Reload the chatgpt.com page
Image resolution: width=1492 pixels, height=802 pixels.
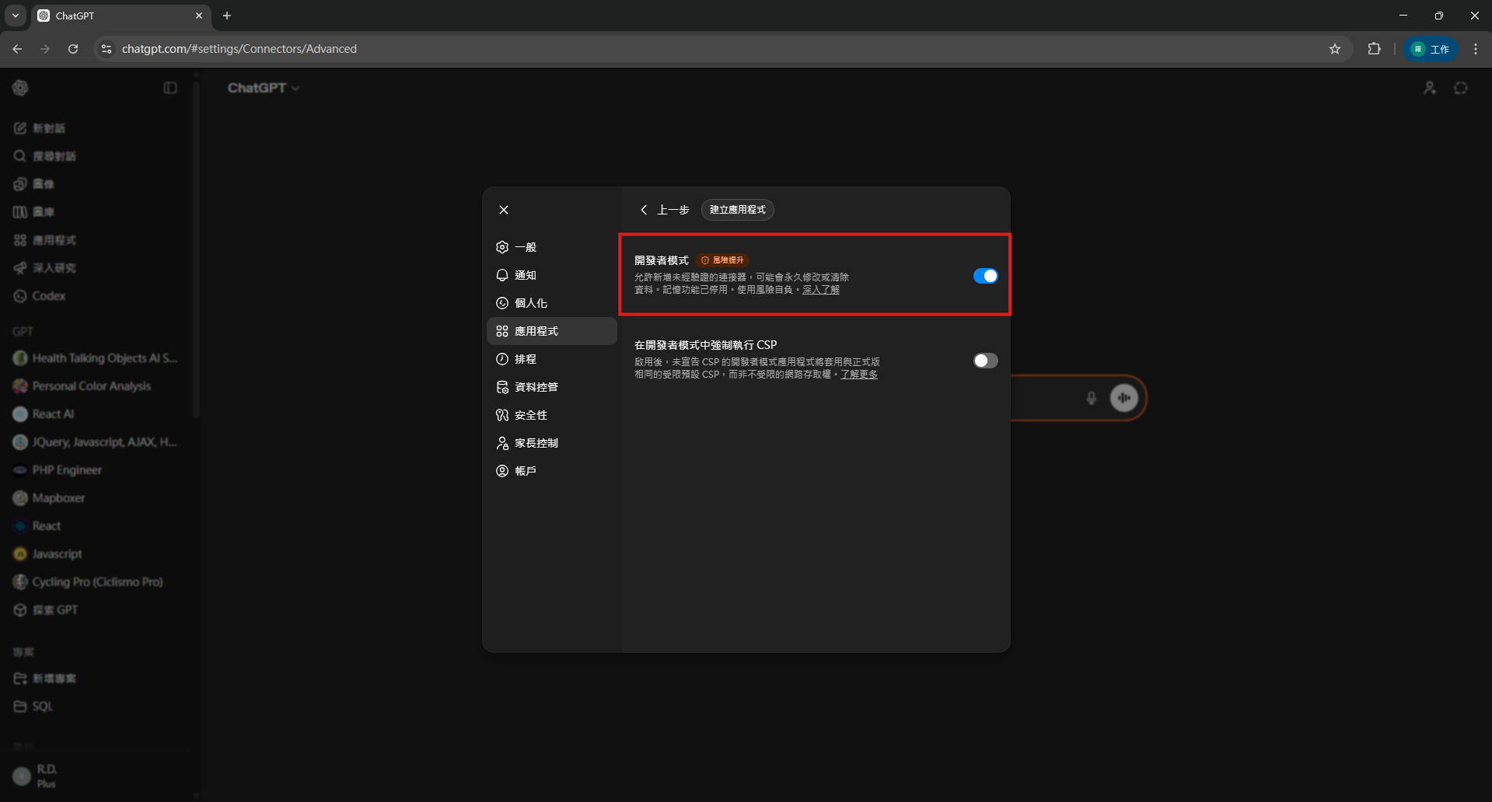73,49
